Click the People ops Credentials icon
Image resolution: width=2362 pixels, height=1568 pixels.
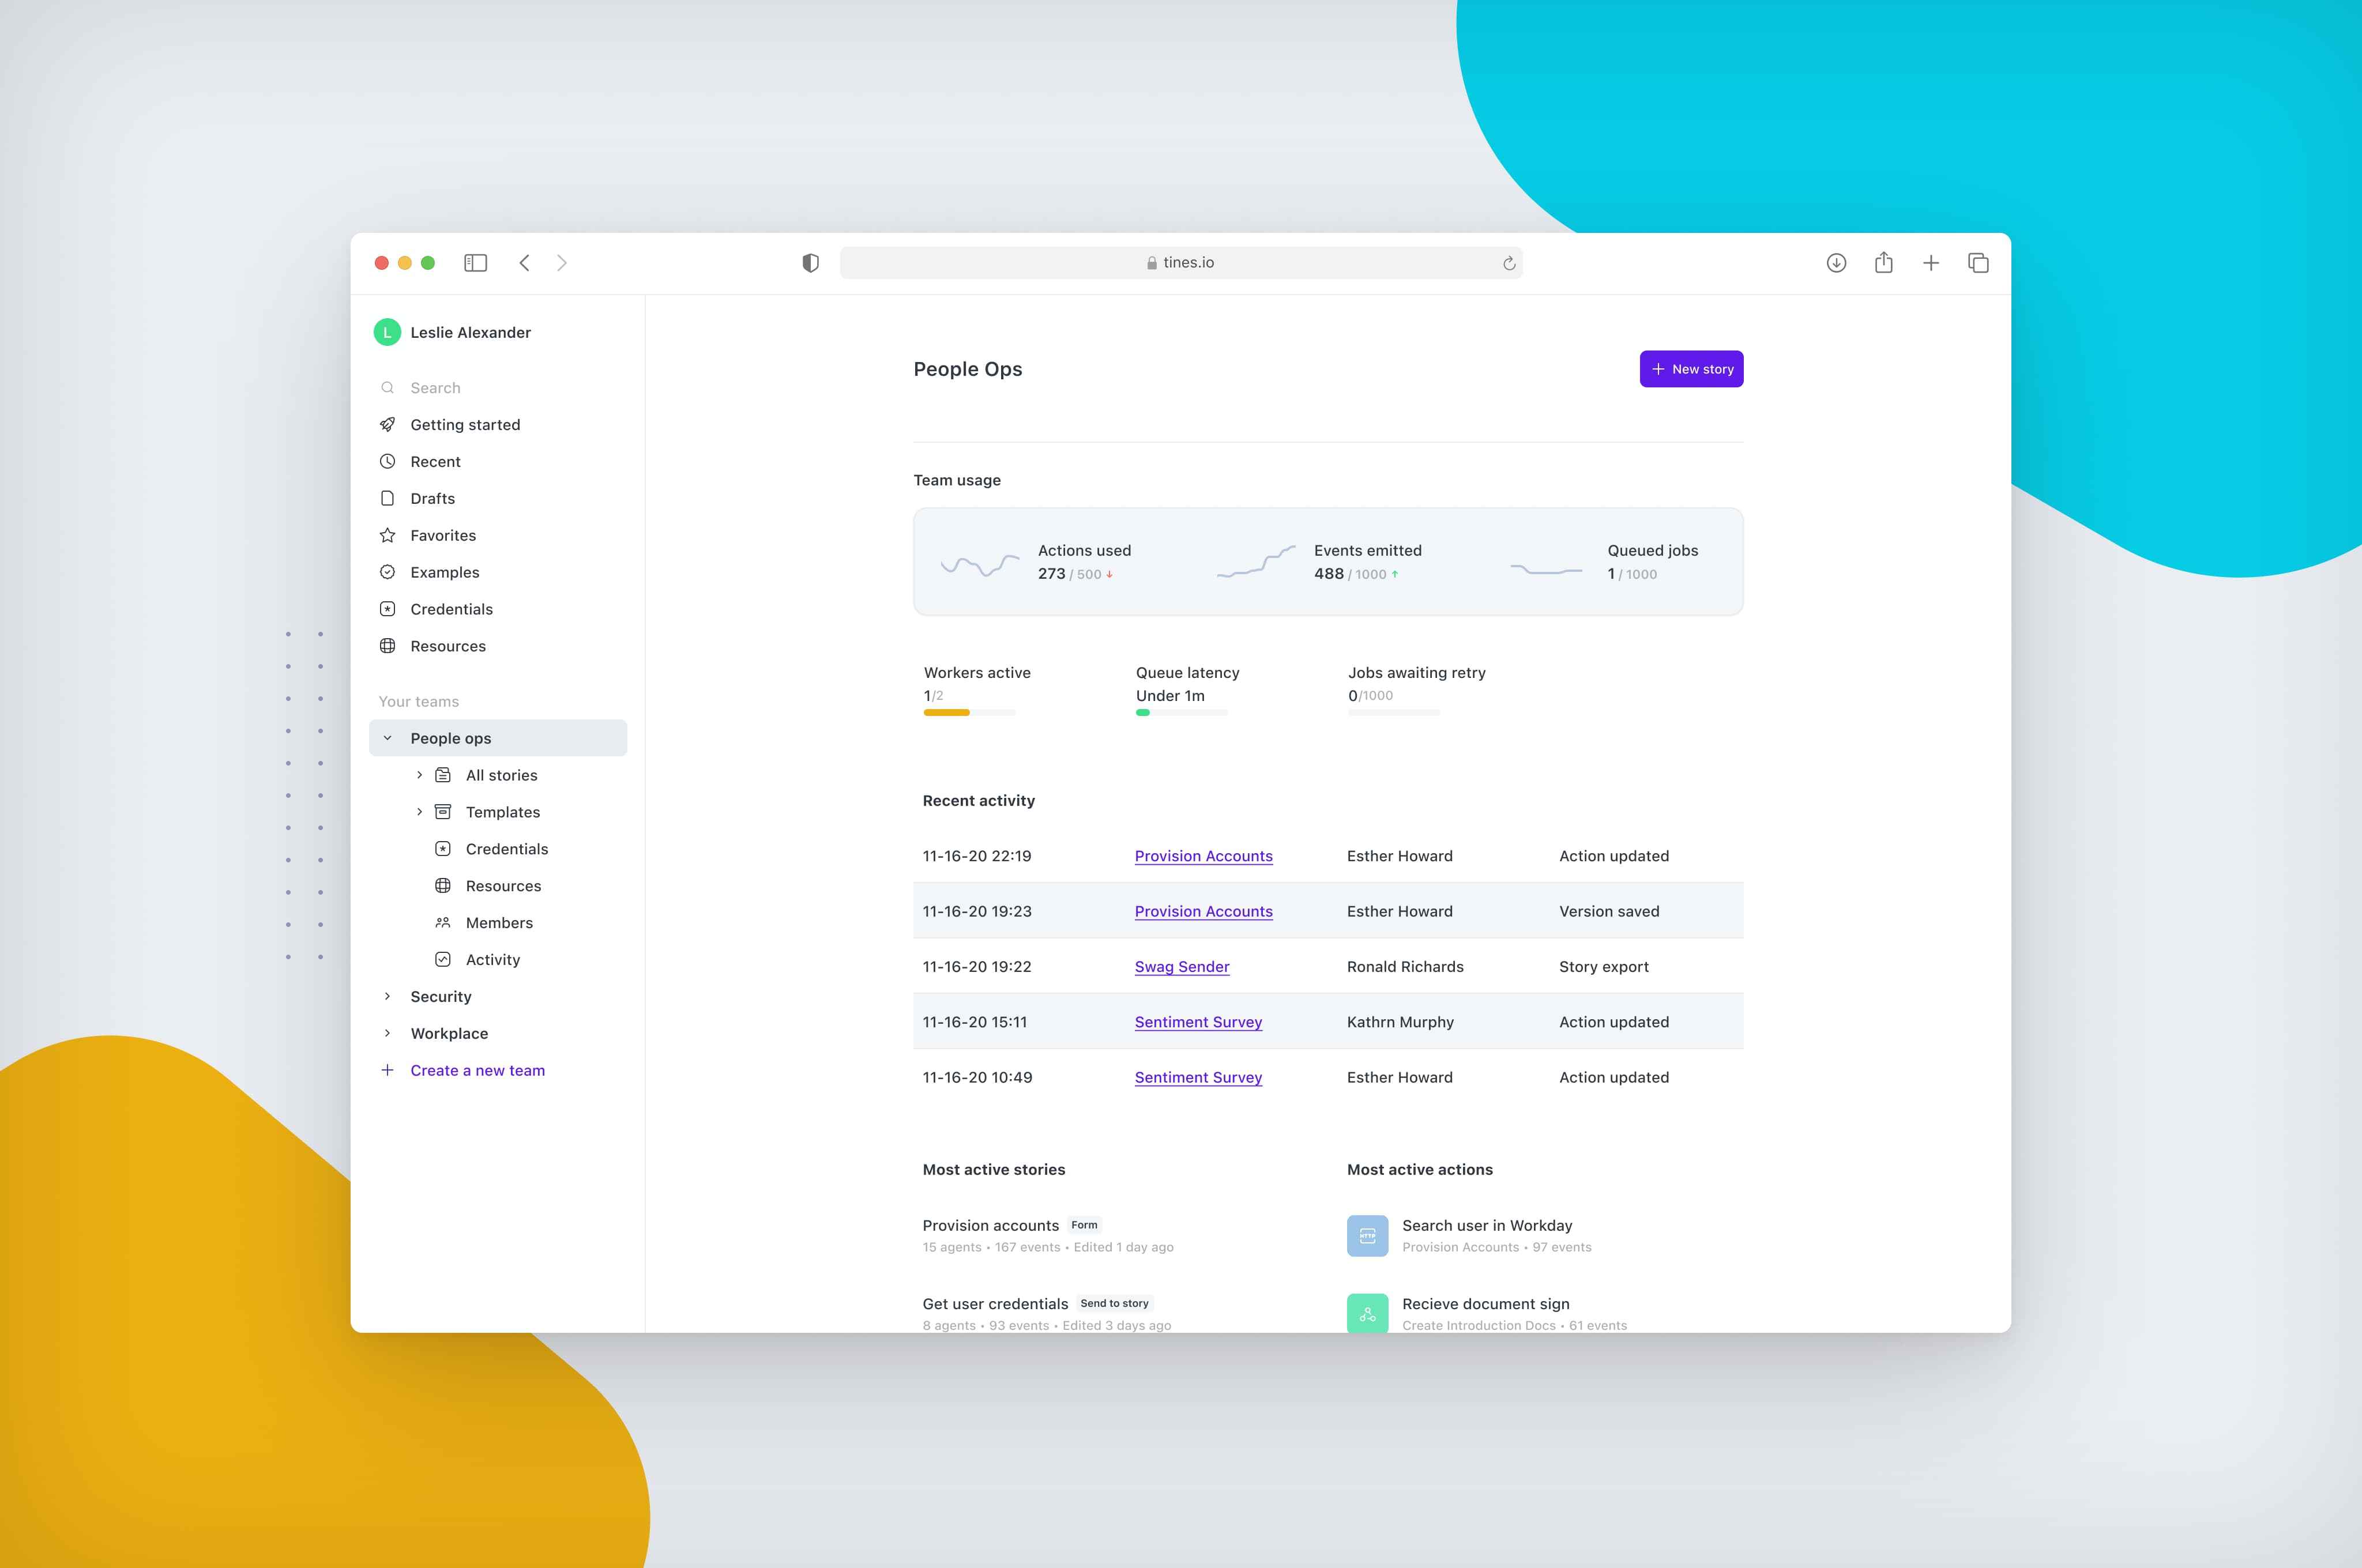[x=443, y=849]
